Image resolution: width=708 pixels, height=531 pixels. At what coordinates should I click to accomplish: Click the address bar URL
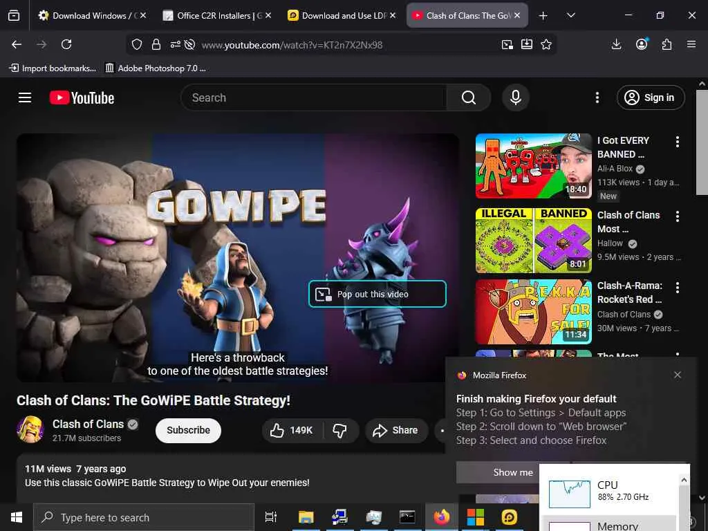tap(292, 45)
